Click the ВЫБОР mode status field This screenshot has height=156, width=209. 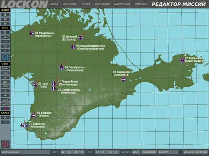pos(168,152)
